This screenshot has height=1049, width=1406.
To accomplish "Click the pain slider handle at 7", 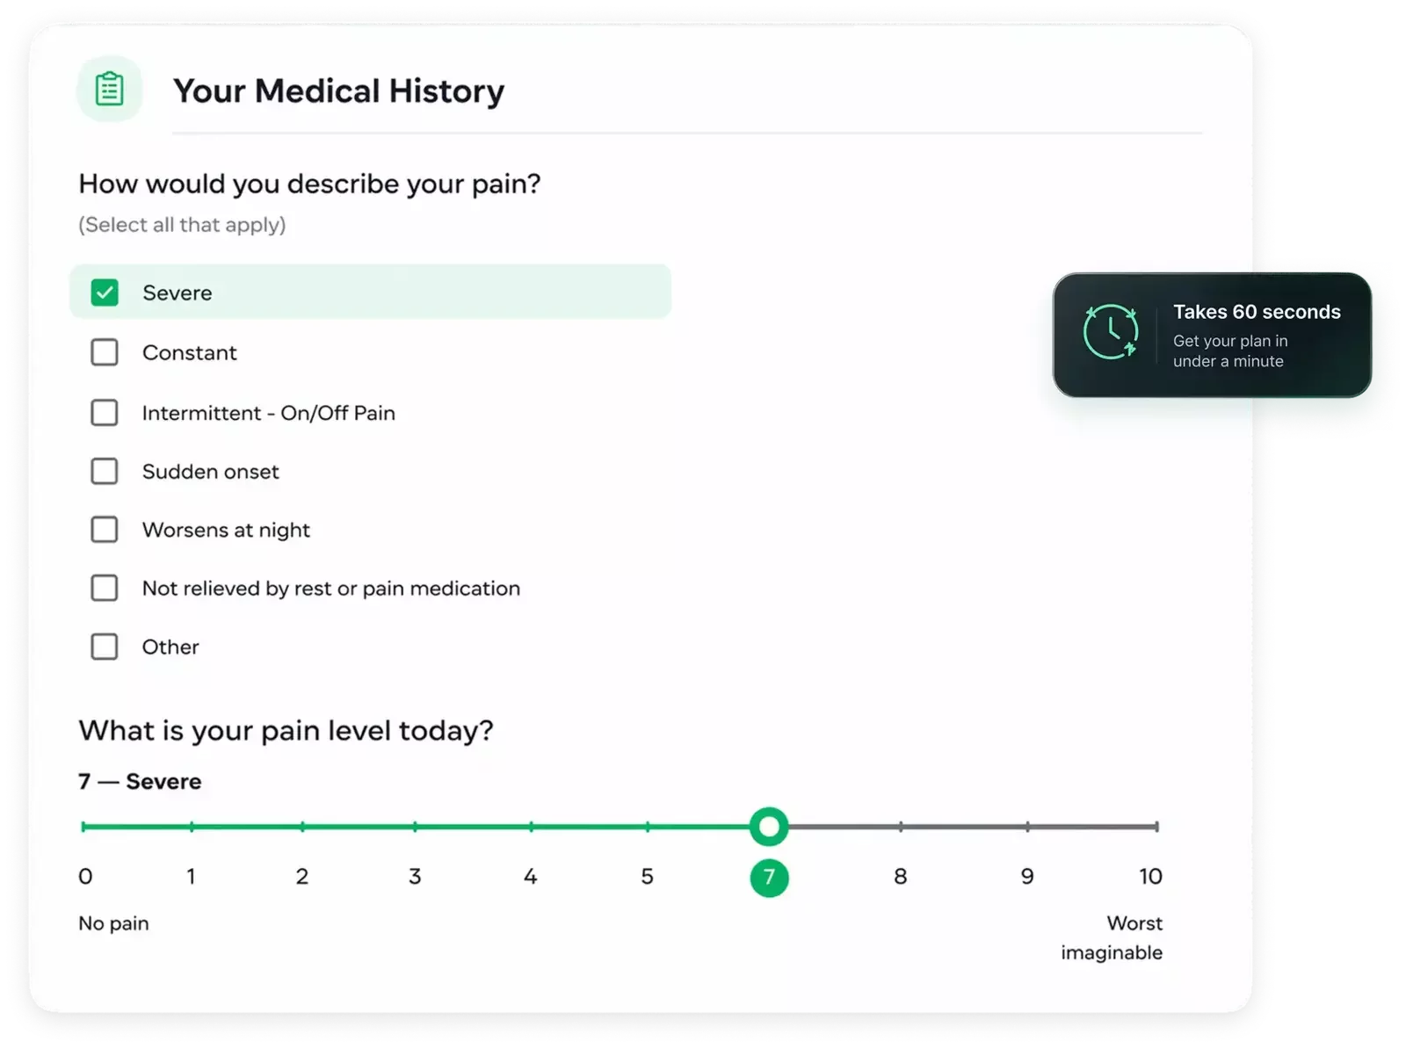I will 769,826.
